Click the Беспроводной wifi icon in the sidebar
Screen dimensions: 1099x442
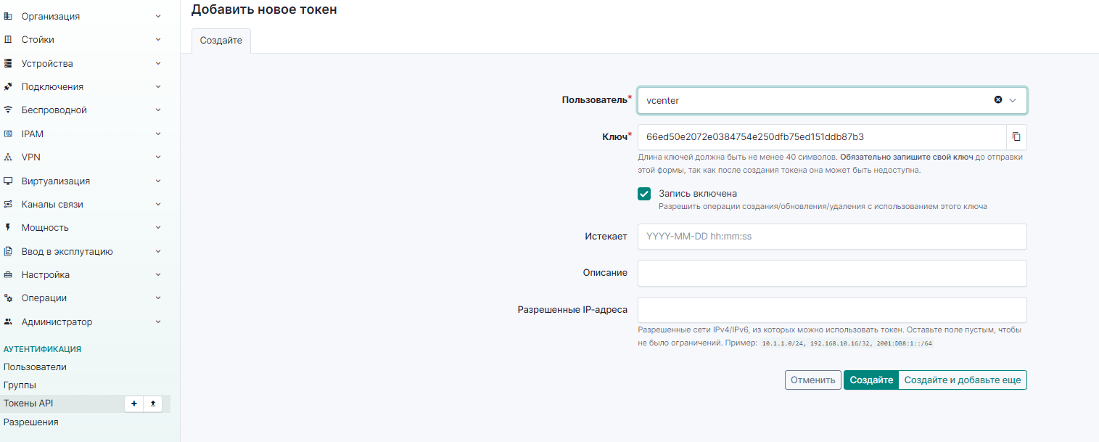tap(9, 110)
